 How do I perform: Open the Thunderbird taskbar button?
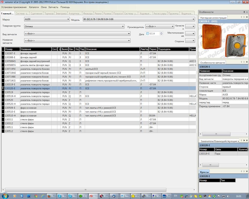(114, 196)
